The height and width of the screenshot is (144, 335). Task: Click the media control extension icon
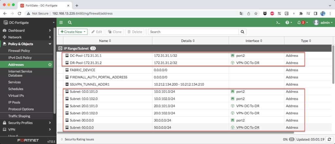coord(308,13)
